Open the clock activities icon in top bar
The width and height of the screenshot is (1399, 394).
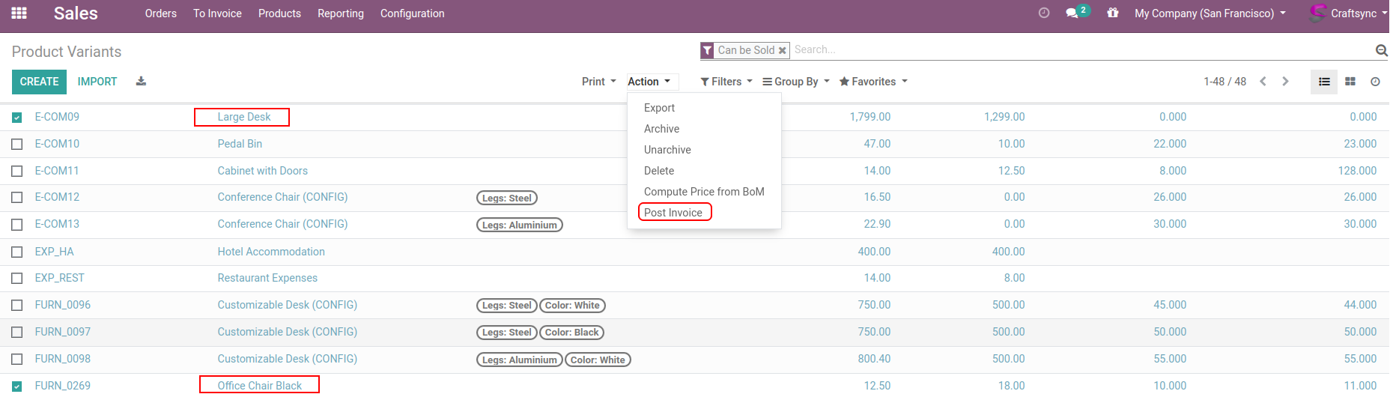click(1044, 13)
